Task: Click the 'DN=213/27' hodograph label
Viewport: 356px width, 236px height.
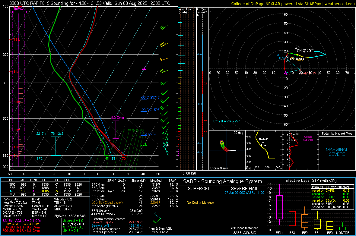Action: (305, 50)
